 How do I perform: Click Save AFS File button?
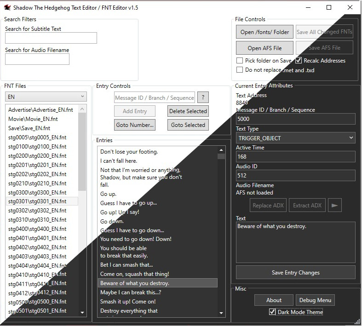point(324,47)
